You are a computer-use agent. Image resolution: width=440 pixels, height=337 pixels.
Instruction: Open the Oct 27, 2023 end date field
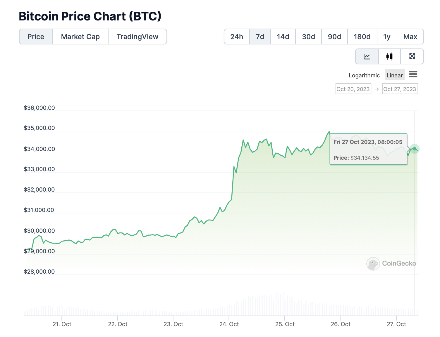(400, 89)
